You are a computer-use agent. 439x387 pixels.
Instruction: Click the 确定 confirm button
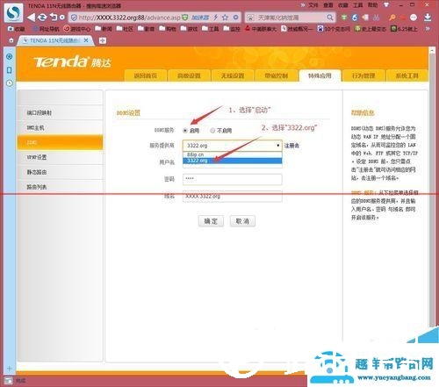coord(211,221)
